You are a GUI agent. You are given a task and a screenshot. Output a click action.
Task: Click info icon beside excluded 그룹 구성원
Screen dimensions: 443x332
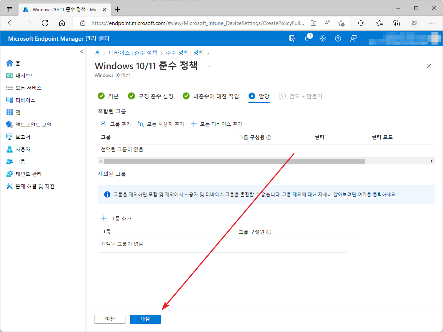point(269,232)
